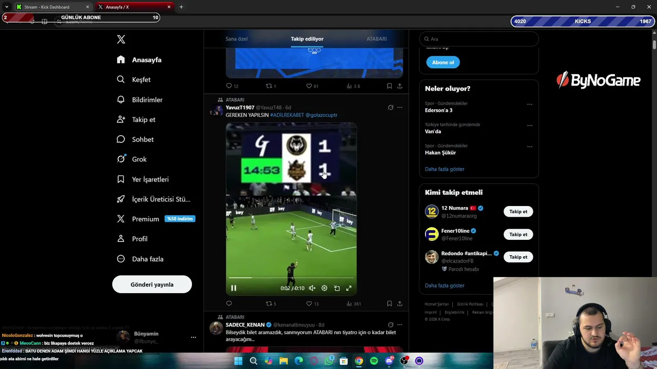Screen dimensions: 657x369
Task: Open WhatsApp from taskbar
Action: click(329, 361)
